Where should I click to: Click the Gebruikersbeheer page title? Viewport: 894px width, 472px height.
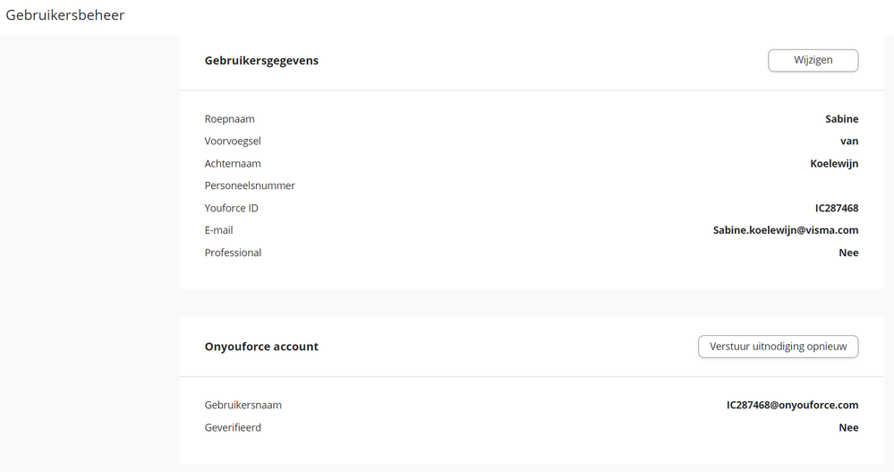pyautogui.click(x=65, y=15)
